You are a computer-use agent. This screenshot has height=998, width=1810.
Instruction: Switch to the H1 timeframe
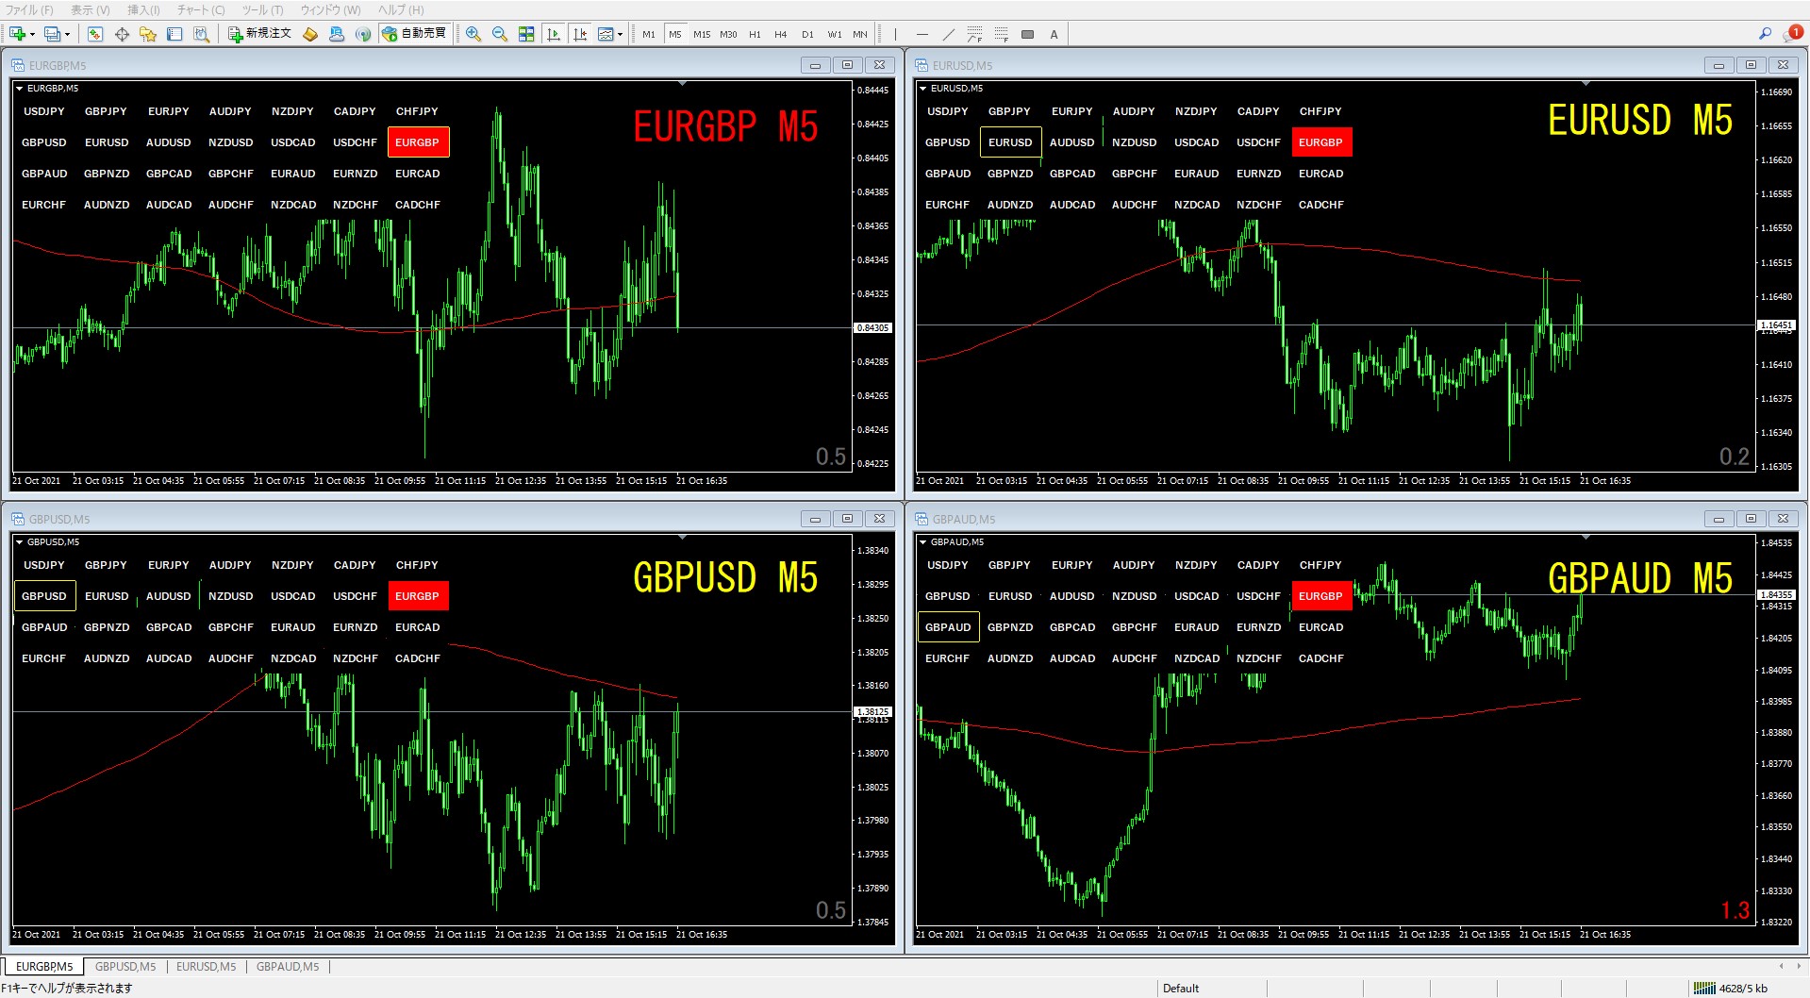click(x=755, y=35)
